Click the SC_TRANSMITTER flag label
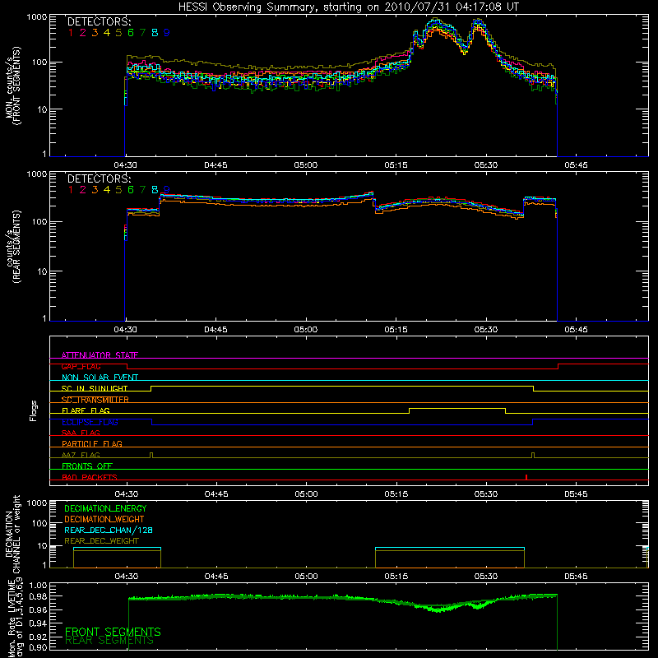This screenshot has width=658, height=658. point(95,400)
